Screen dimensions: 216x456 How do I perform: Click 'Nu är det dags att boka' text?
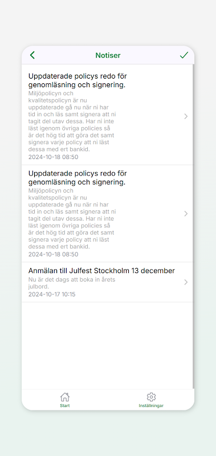(72, 283)
